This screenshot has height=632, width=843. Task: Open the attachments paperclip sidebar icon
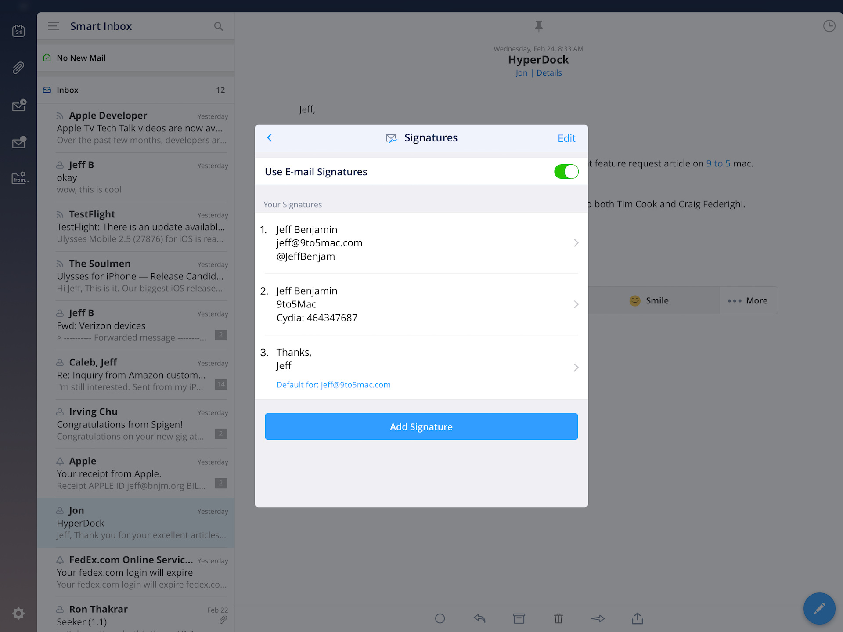click(x=18, y=68)
